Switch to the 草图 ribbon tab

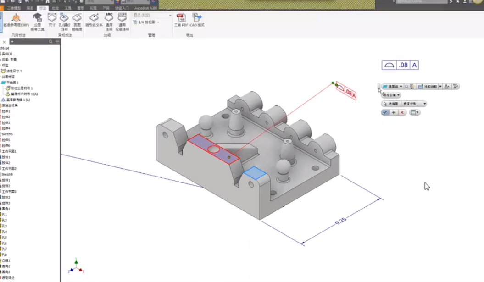tap(30, 8)
